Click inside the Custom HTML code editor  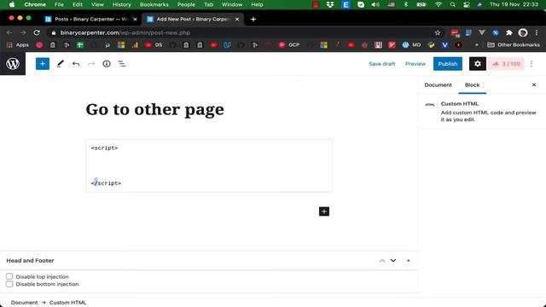(x=209, y=165)
